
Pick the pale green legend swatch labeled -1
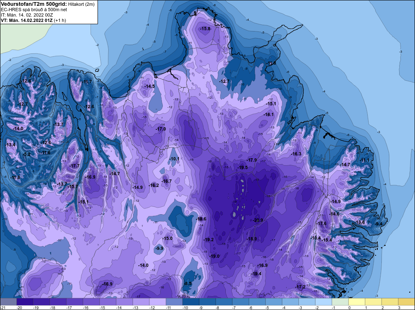[340, 302]
